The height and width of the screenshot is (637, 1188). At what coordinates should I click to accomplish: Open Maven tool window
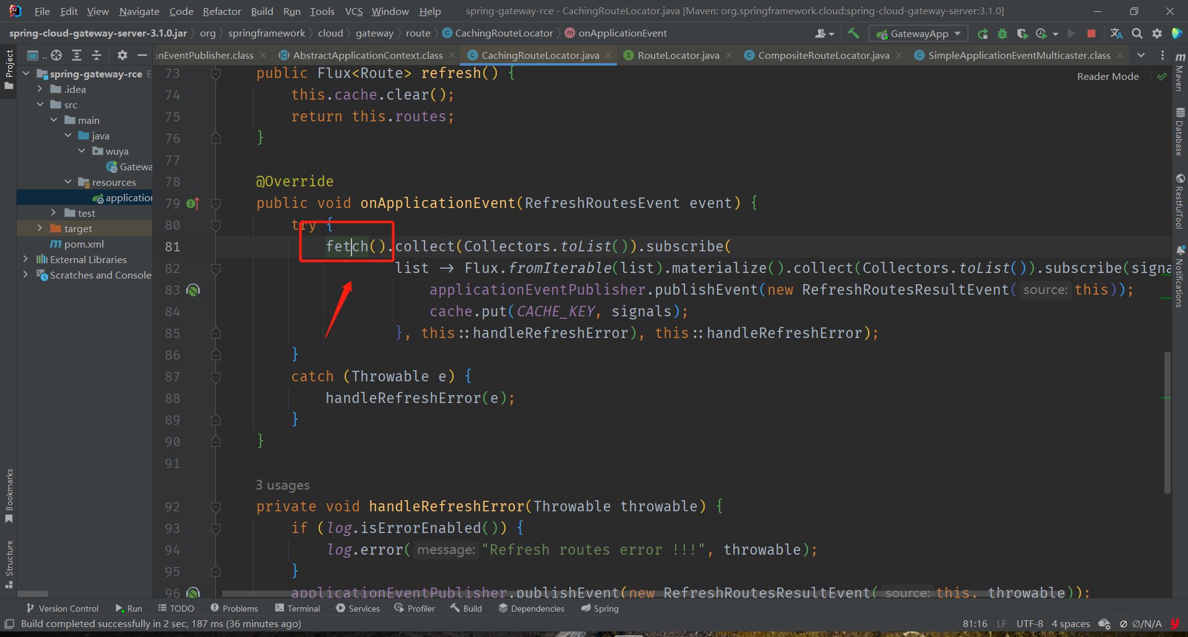coord(1180,73)
